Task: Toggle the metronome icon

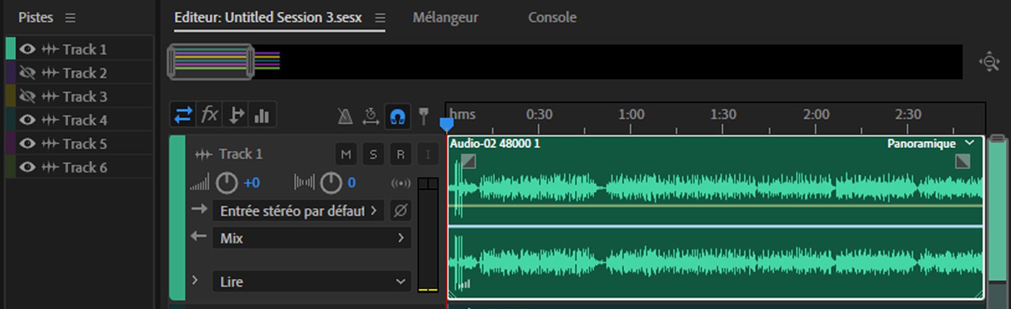Action: pyautogui.click(x=345, y=116)
